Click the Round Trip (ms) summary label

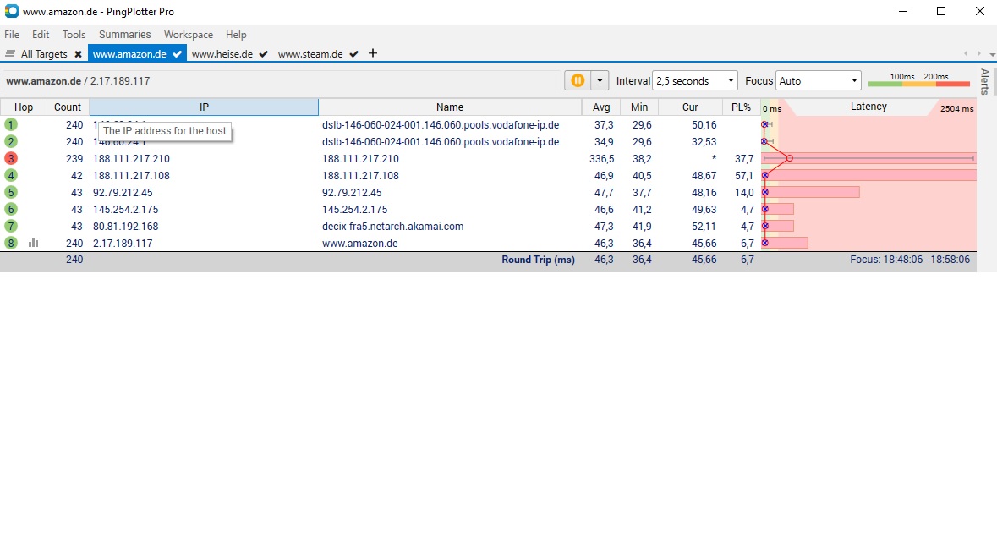538,260
